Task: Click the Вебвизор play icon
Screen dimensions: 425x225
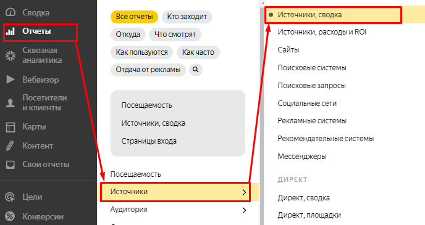Action: (11, 80)
